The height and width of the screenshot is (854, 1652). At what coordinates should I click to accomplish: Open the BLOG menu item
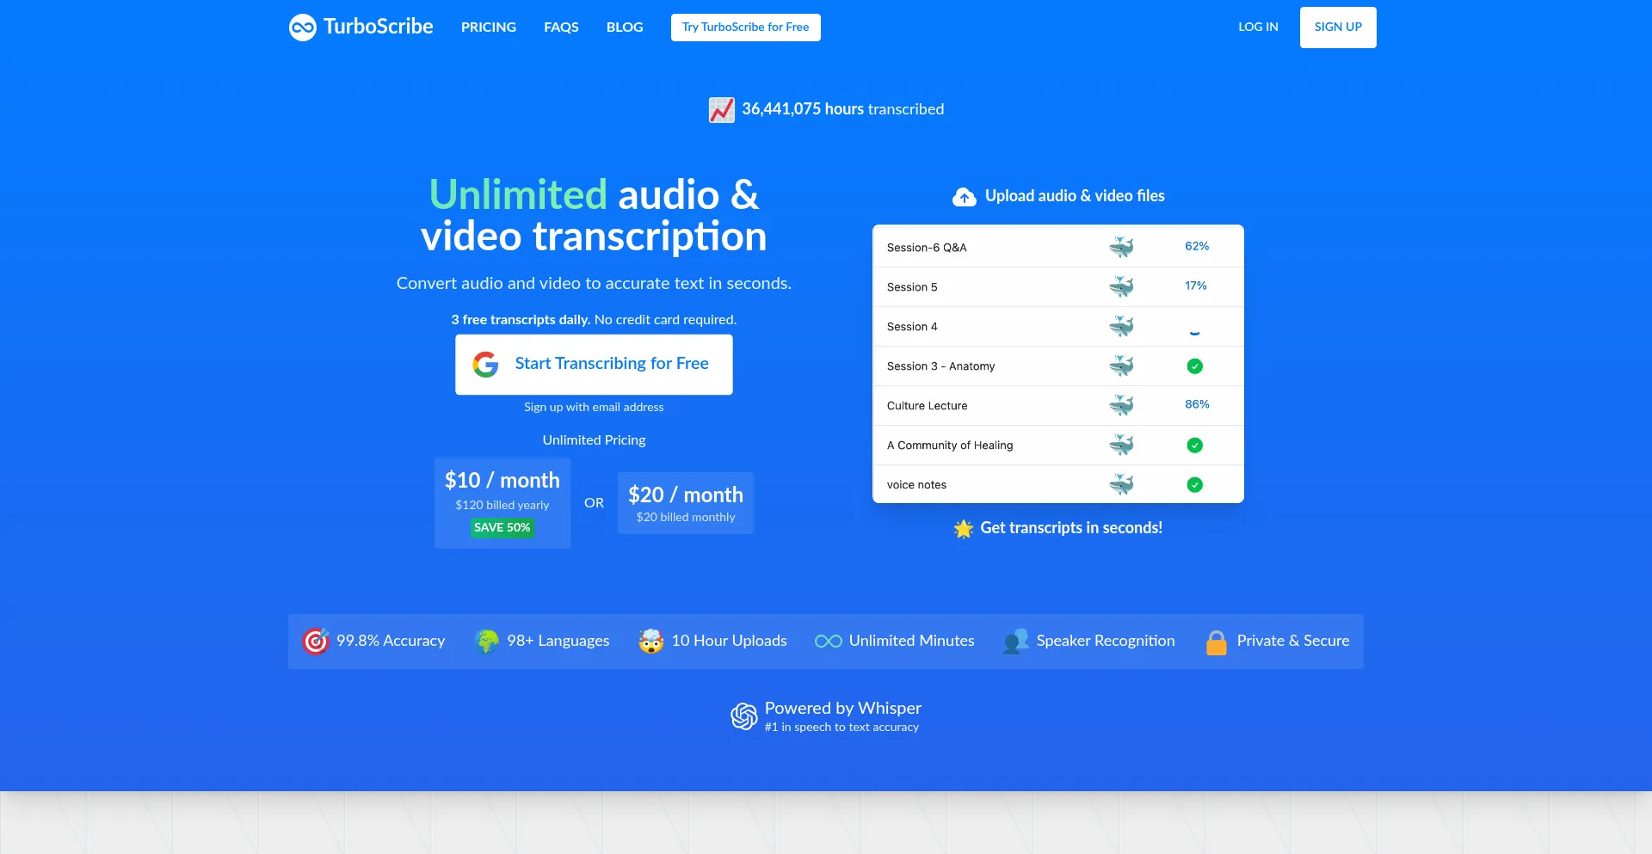(625, 28)
